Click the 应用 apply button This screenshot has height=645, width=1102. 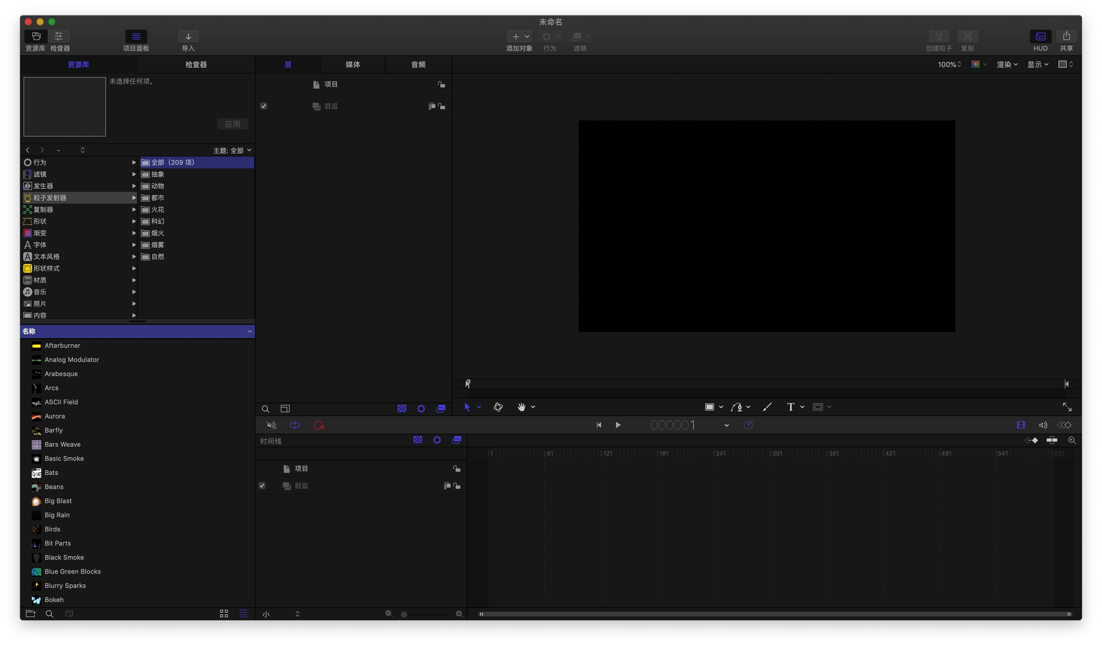(x=232, y=124)
